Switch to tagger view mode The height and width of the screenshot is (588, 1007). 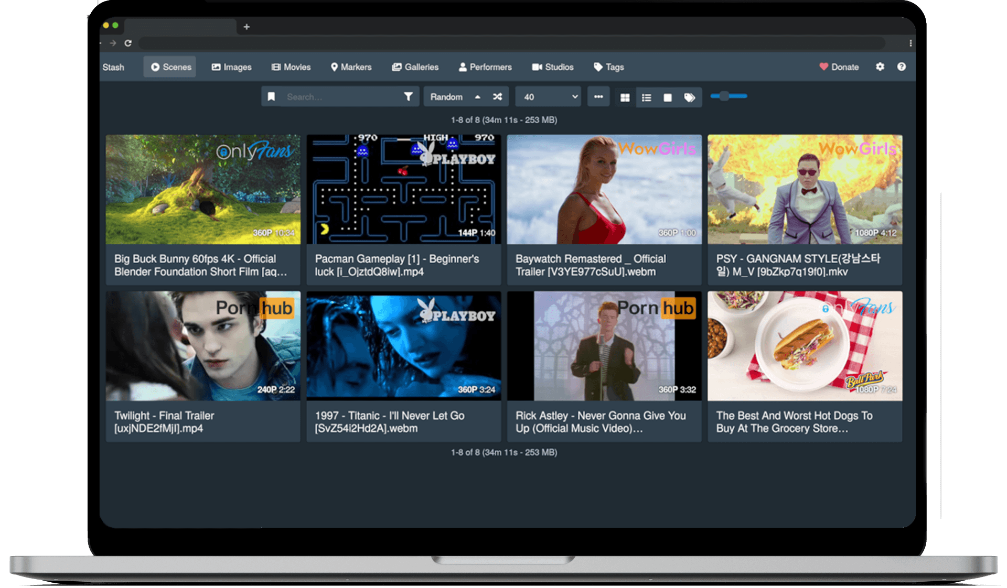pyautogui.click(x=690, y=97)
